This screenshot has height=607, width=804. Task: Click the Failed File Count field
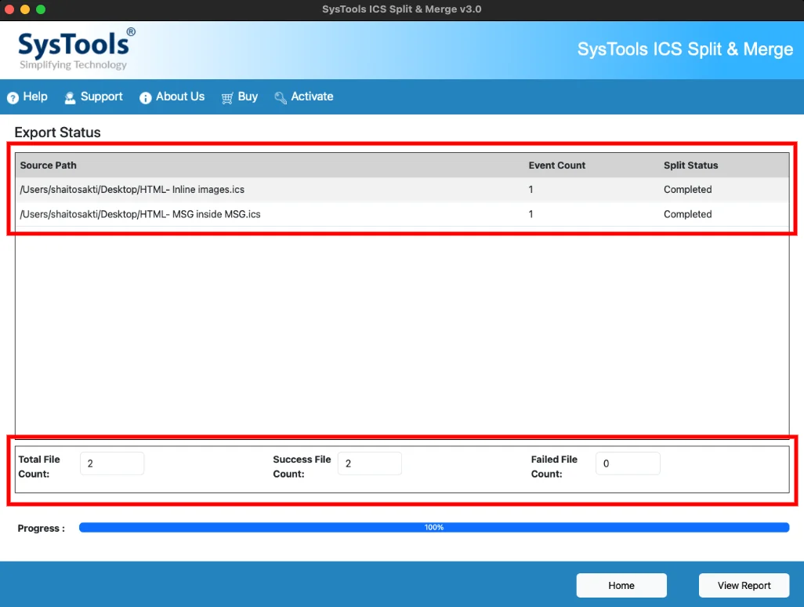pyautogui.click(x=628, y=463)
